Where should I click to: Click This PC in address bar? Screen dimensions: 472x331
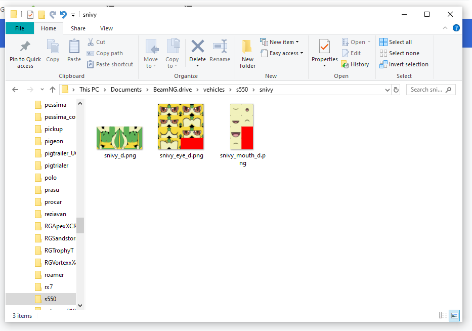(89, 90)
